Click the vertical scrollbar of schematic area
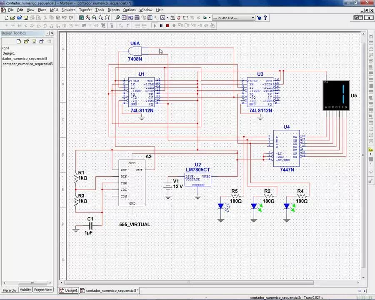375x300 pixels. [363, 155]
